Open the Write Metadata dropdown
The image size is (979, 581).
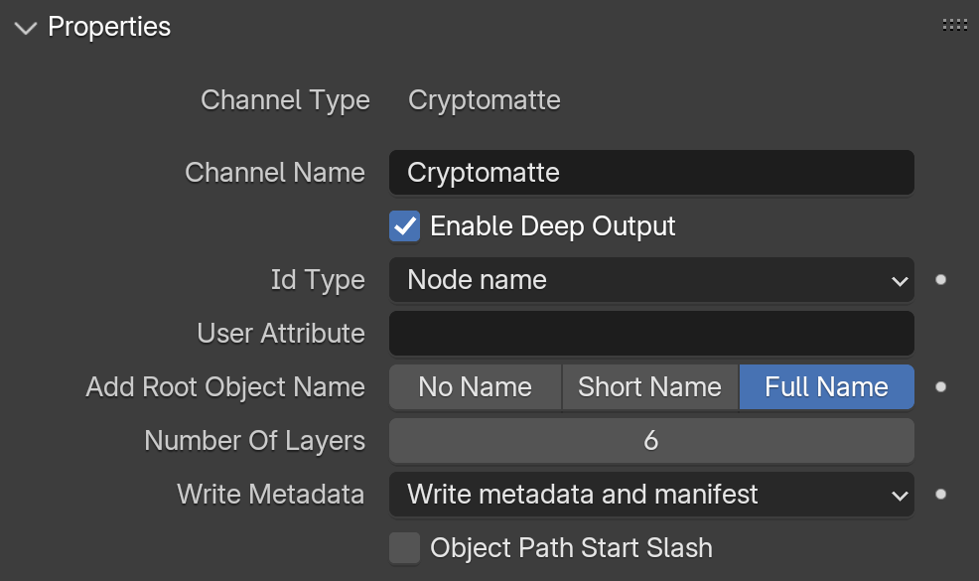(651, 495)
